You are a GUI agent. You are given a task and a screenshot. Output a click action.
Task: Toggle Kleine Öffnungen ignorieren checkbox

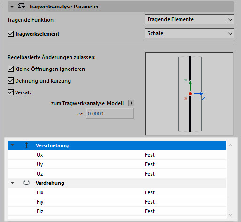10,69
